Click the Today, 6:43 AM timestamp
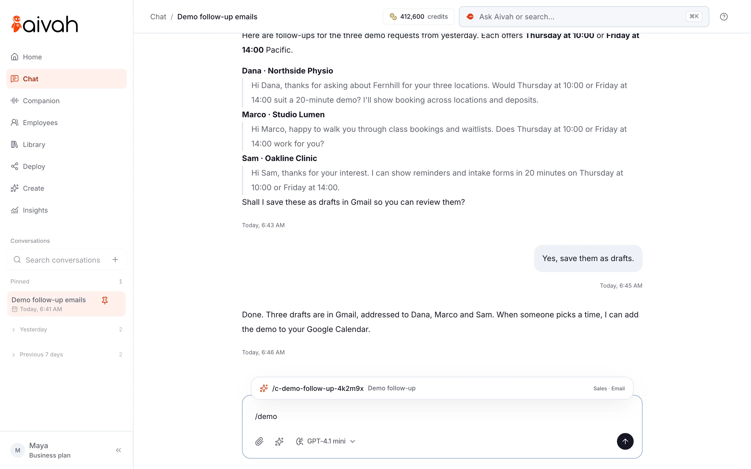 [x=263, y=225]
